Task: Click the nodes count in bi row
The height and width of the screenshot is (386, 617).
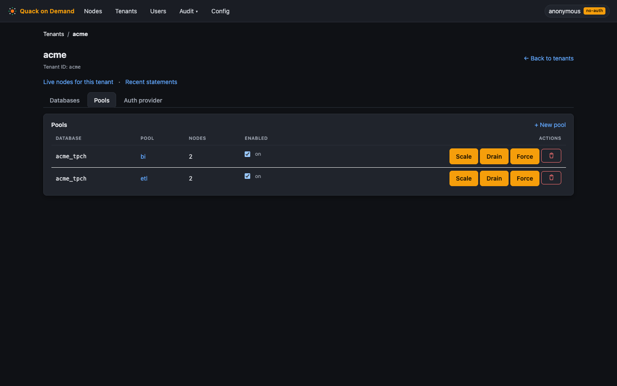Action: tap(191, 157)
